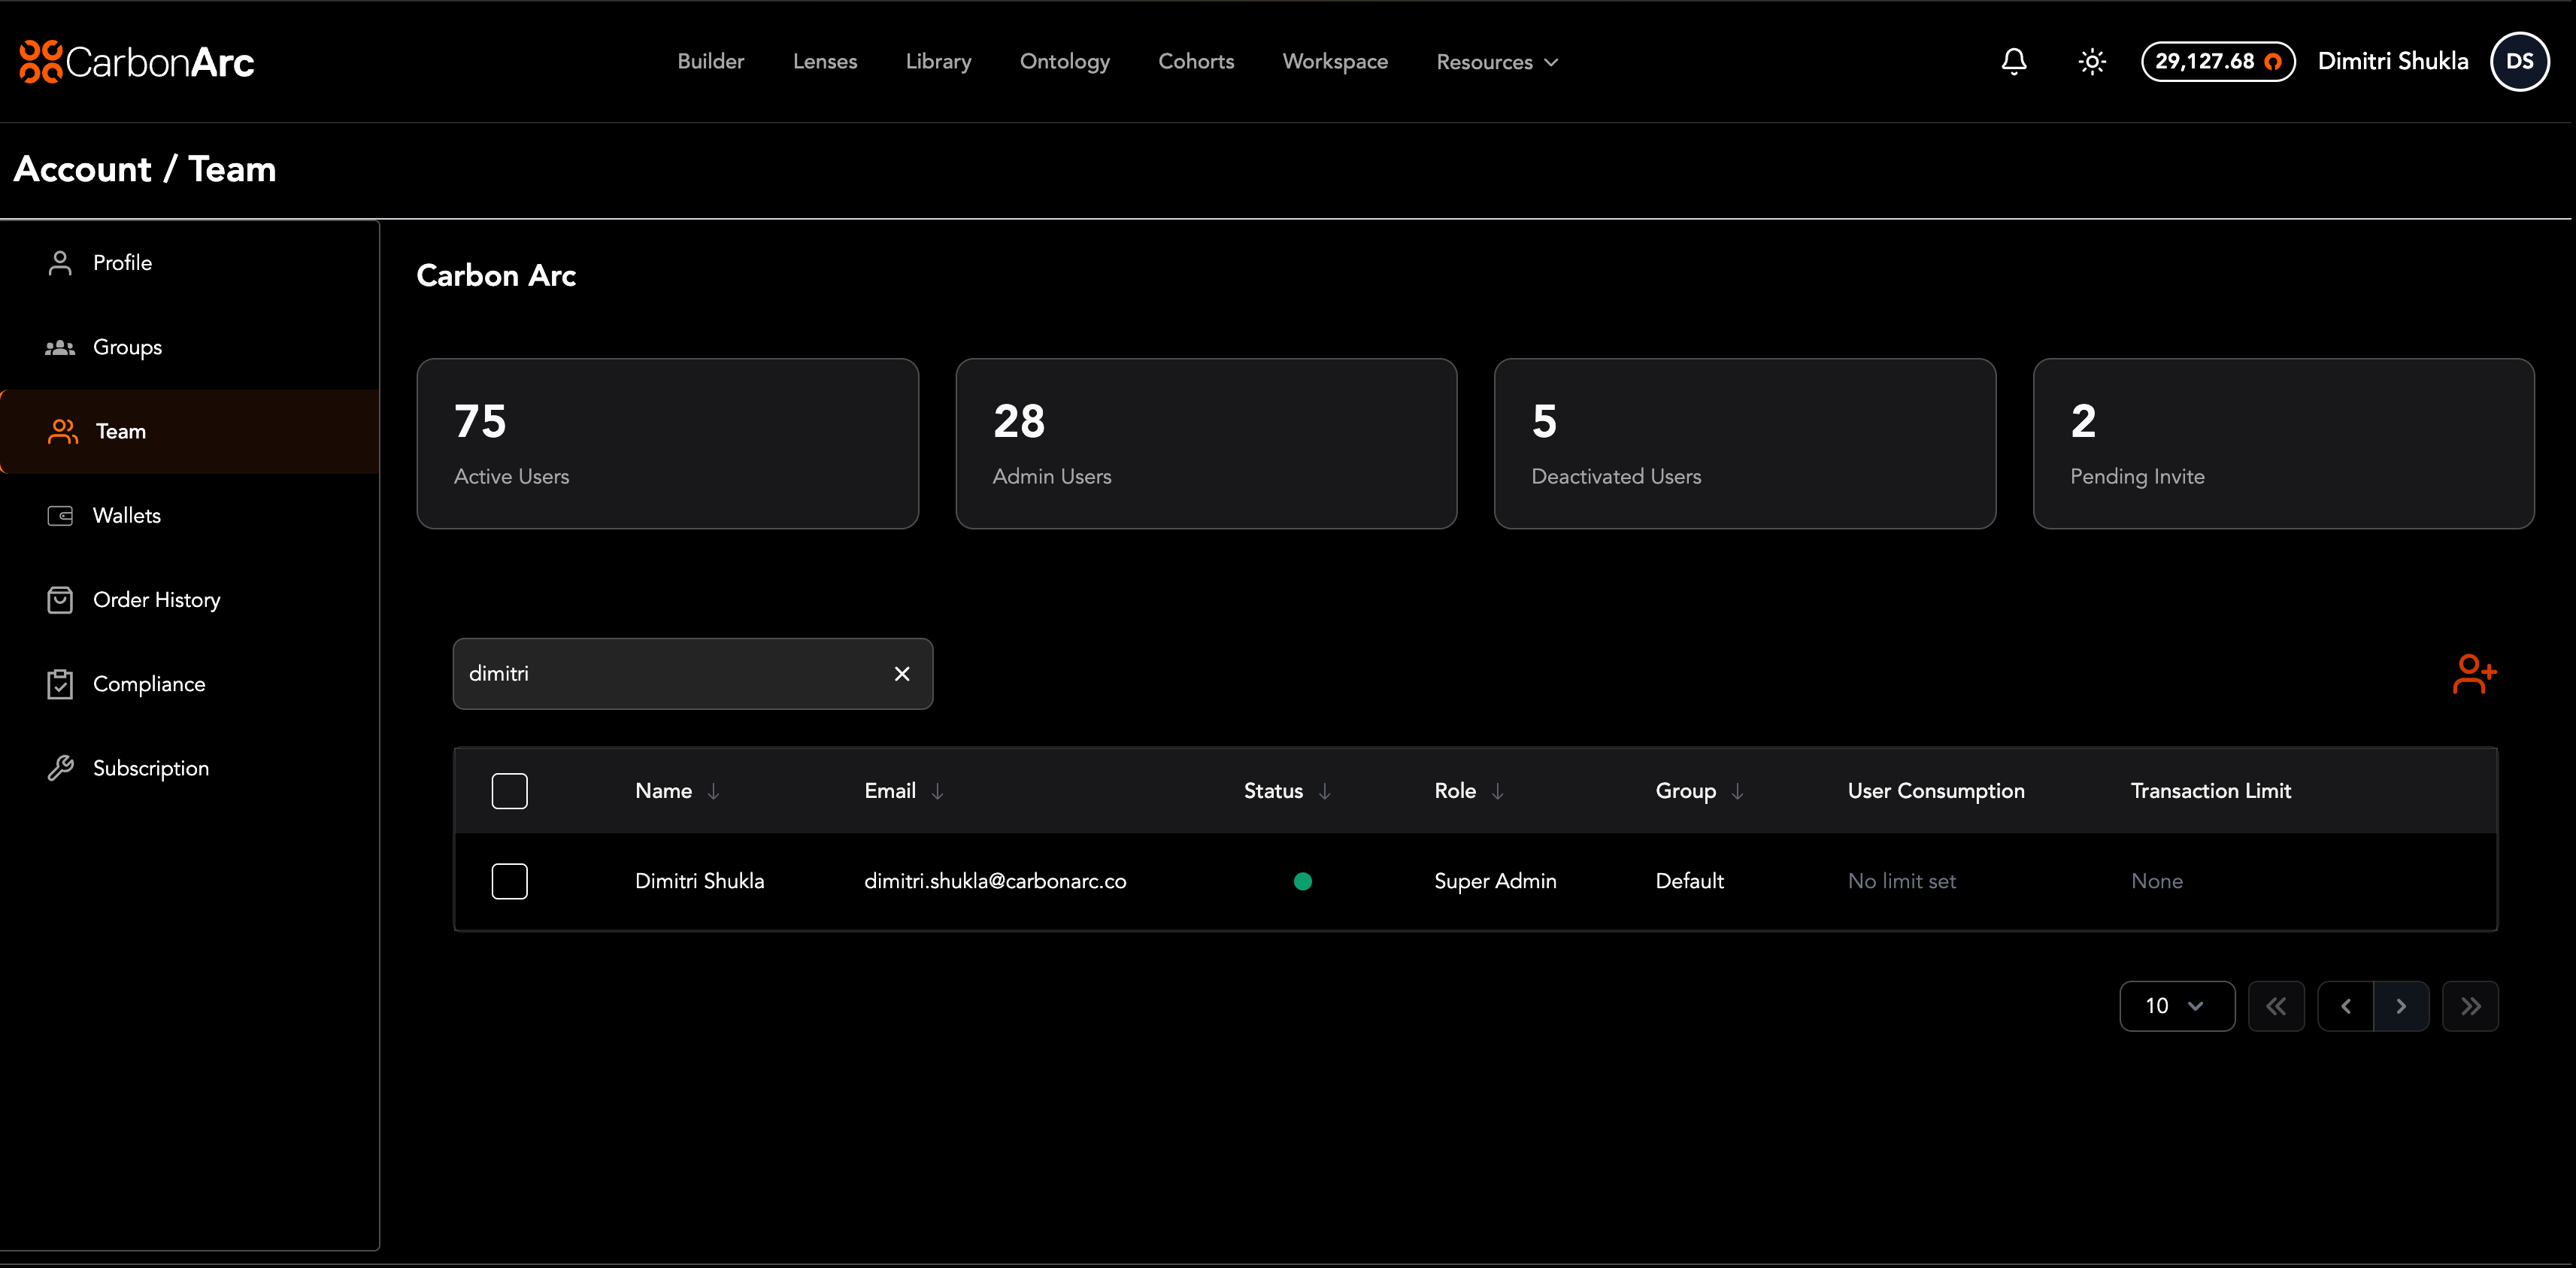Check the select-all header checkbox
Viewport: 2576px width, 1268px height.
click(x=509, y=791)
